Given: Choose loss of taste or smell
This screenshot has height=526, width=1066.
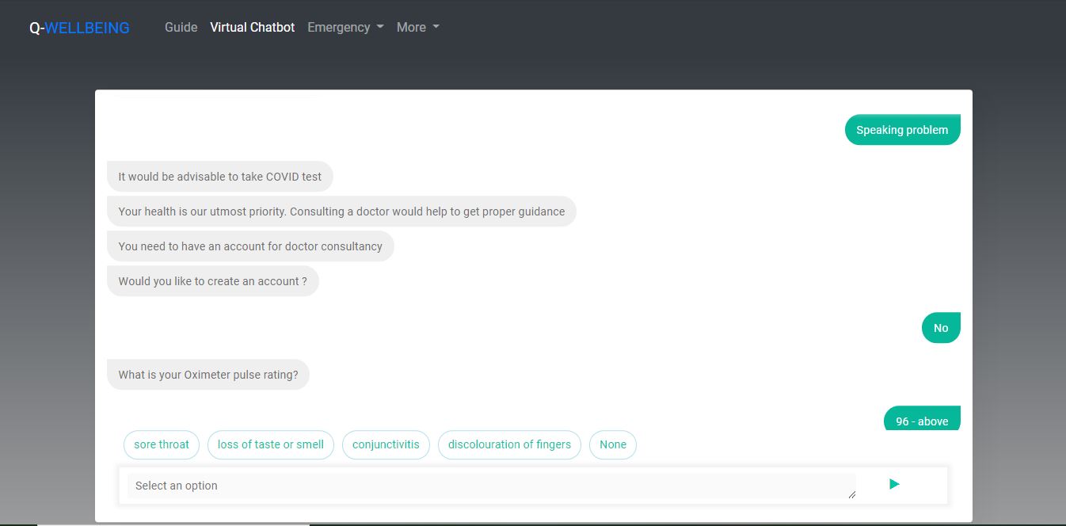Looking at the screenshot, I should [271, 444].
